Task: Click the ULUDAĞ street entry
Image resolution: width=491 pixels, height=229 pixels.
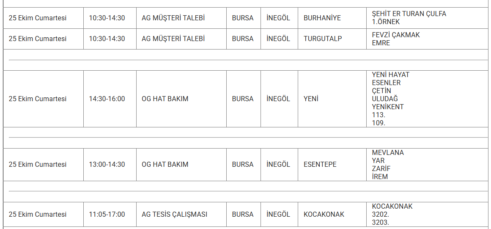Action: 385,99
